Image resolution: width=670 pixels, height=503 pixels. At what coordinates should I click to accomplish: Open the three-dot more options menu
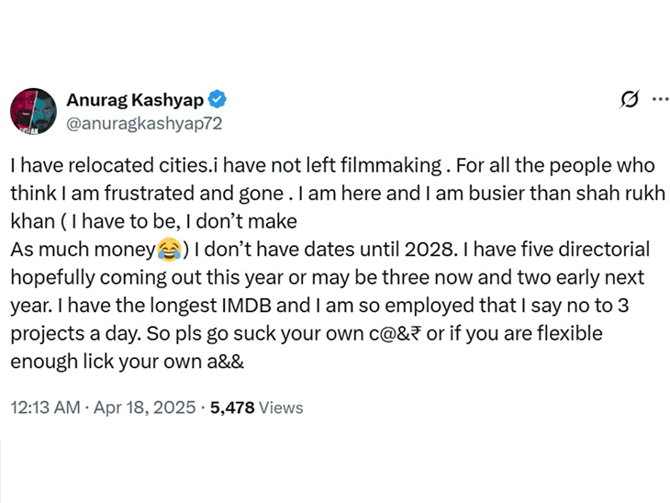(660, 99)
